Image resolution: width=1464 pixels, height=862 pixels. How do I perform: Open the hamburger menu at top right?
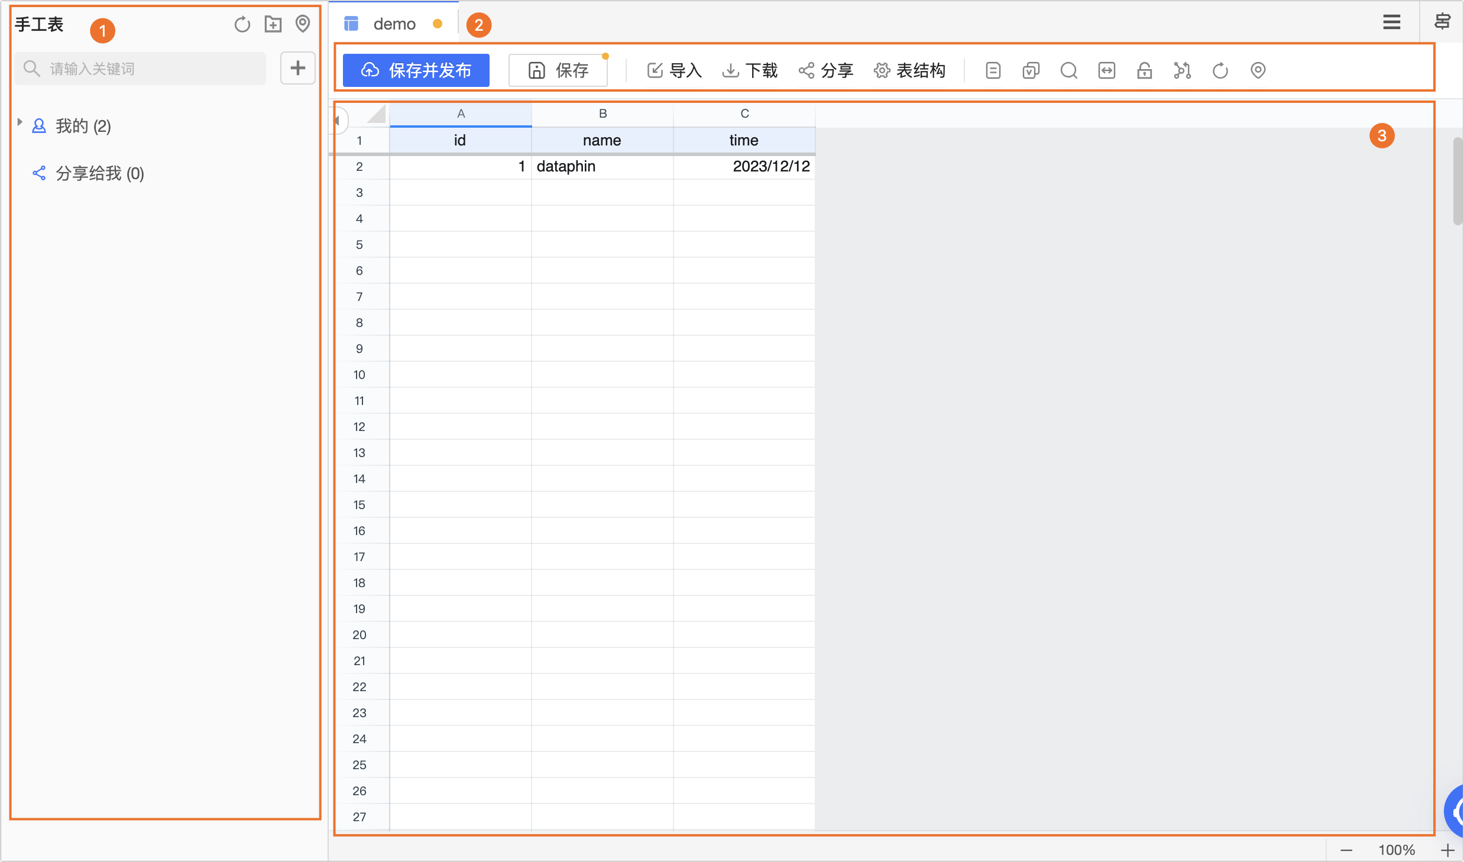click(x=1391, y=22)
